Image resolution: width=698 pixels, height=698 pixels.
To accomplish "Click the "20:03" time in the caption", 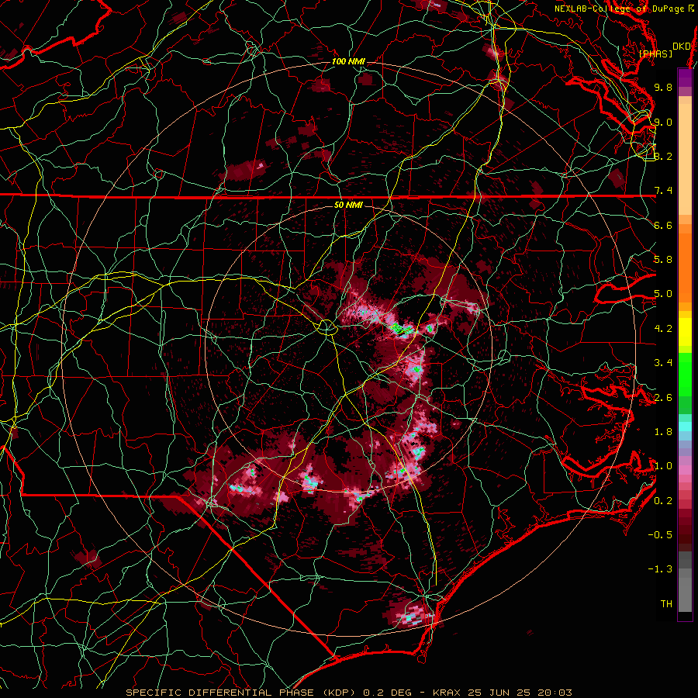I will pyautogui.click(x=555, y=693).
